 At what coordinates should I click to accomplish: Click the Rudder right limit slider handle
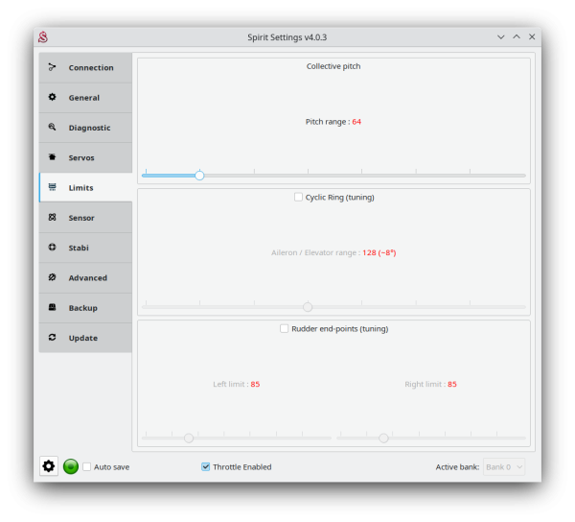coord(383,438)
